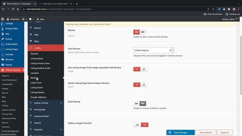Clear the Instant signup selection
Viewport: 242px width, 136px height.
tap(170, 50)
